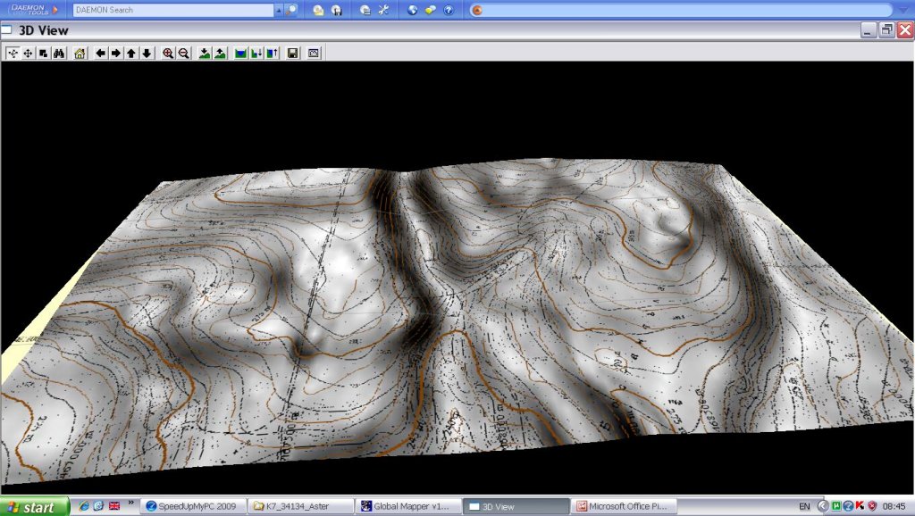915x516 pixels.
Task: Expand the quick launch chevron on taskbar
Action: (x=132, y=505)
